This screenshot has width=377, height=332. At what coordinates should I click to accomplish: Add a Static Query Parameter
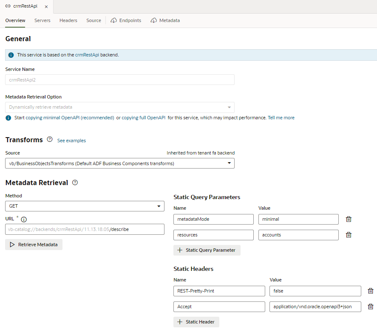(x=207, y=250)
